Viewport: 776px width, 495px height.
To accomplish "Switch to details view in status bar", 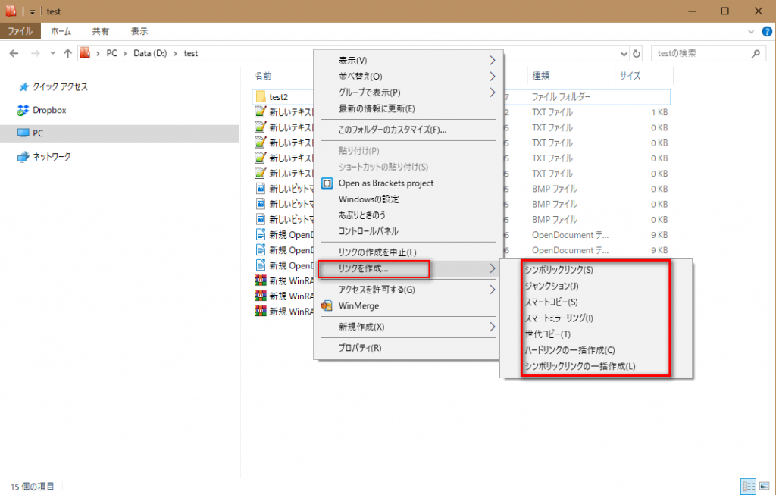I will coord(747,486).
